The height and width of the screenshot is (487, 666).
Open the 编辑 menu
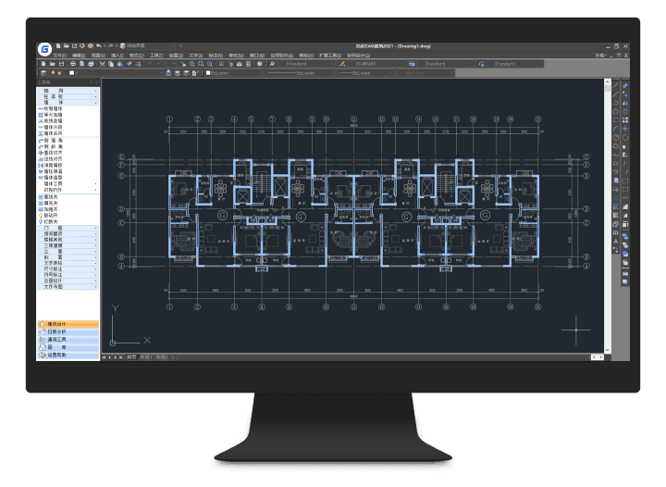click(x=79, y=56)
